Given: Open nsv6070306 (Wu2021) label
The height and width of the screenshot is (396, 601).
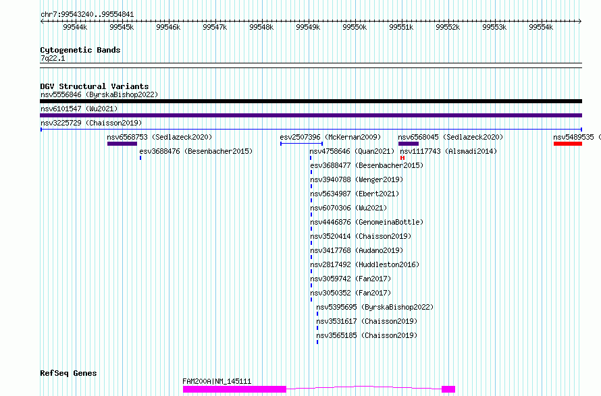Looking at the screenshot, I should click(x=348, y=208).
